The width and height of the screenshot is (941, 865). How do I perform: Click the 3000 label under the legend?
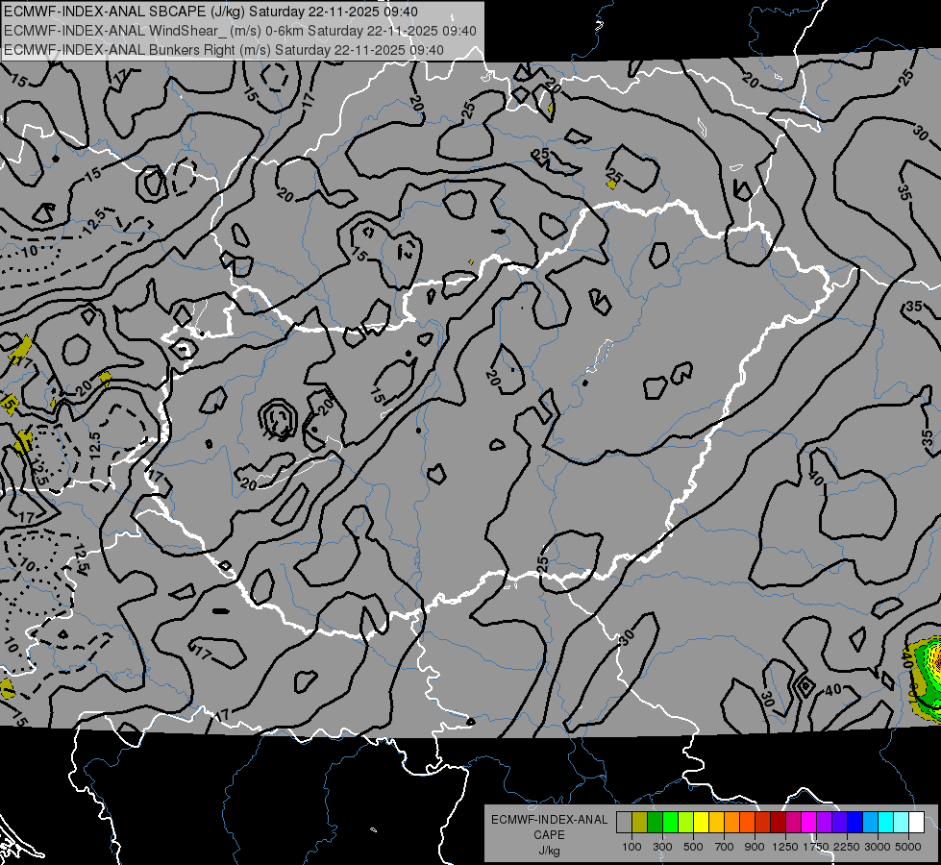coord(878,847)
